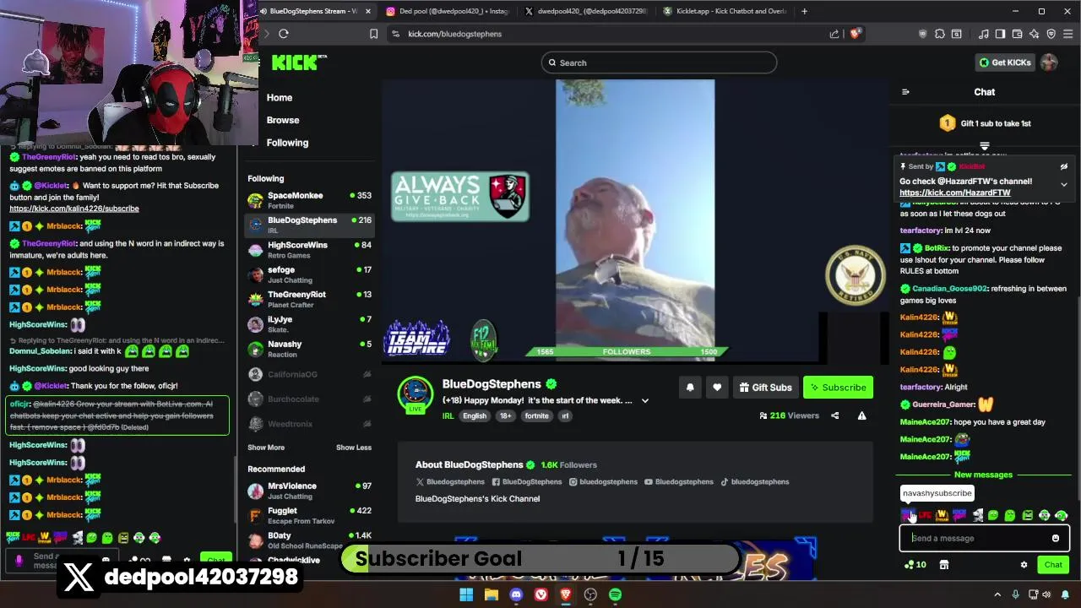Expand the pinned KickBot message chevron
This screenshot has width=1081, height=608.
[x=1063, y=184]
